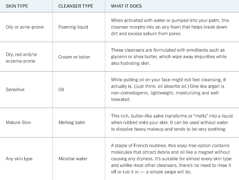Click the CLEANSER TYPE column header
This screenshot has height=180, width=239.
(76, 6)
